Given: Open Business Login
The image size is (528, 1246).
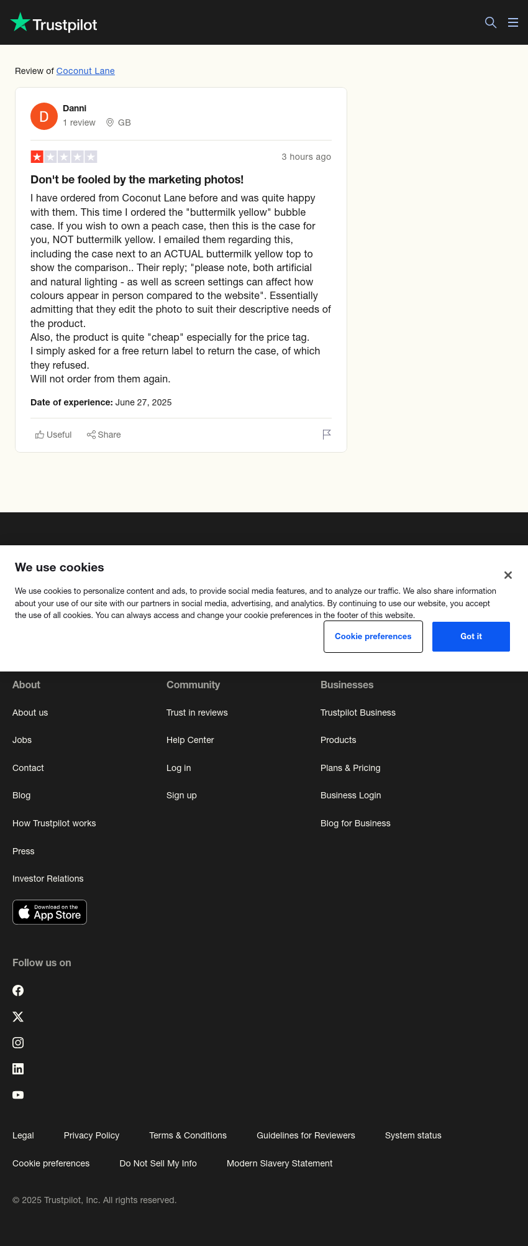Looking at the screenshot, I should (350, 795).
